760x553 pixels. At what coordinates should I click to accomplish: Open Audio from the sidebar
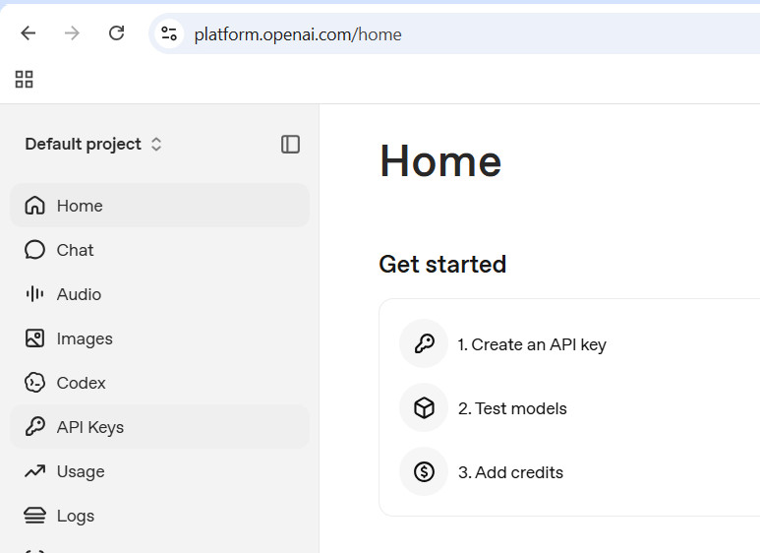click(x=159, y=294)
